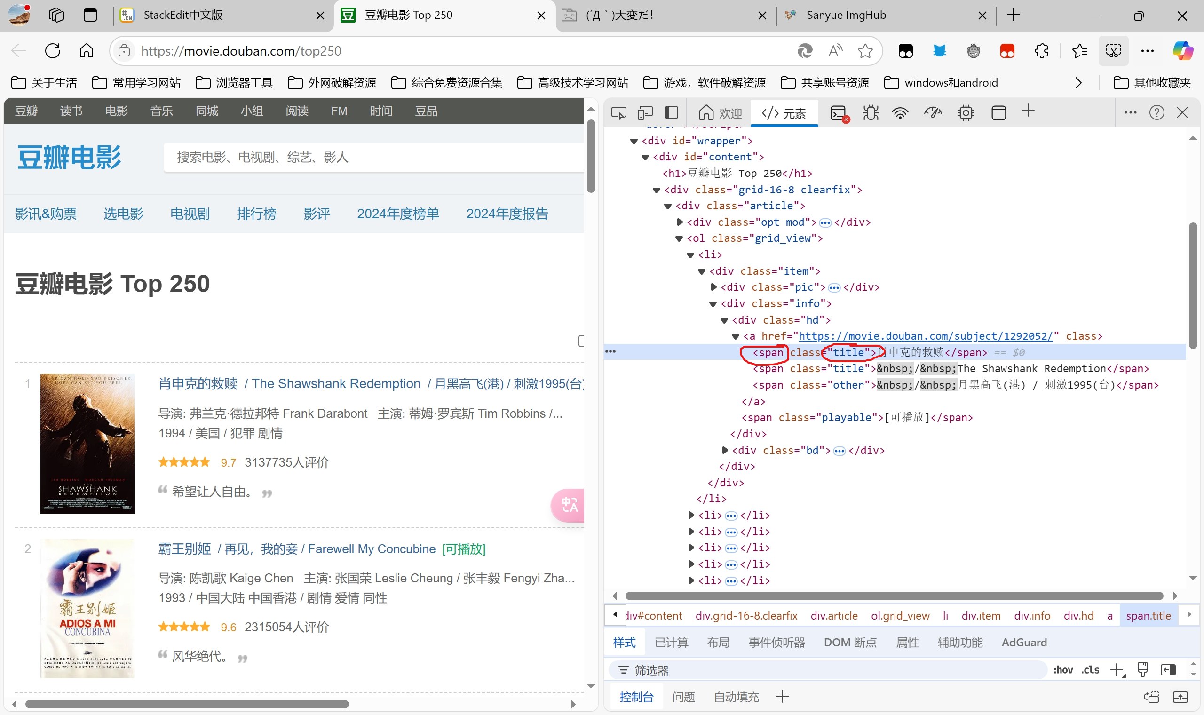The image size is (1204, 715).
Task: Open the Performance panel gauge icon
Action: (933, 113)
